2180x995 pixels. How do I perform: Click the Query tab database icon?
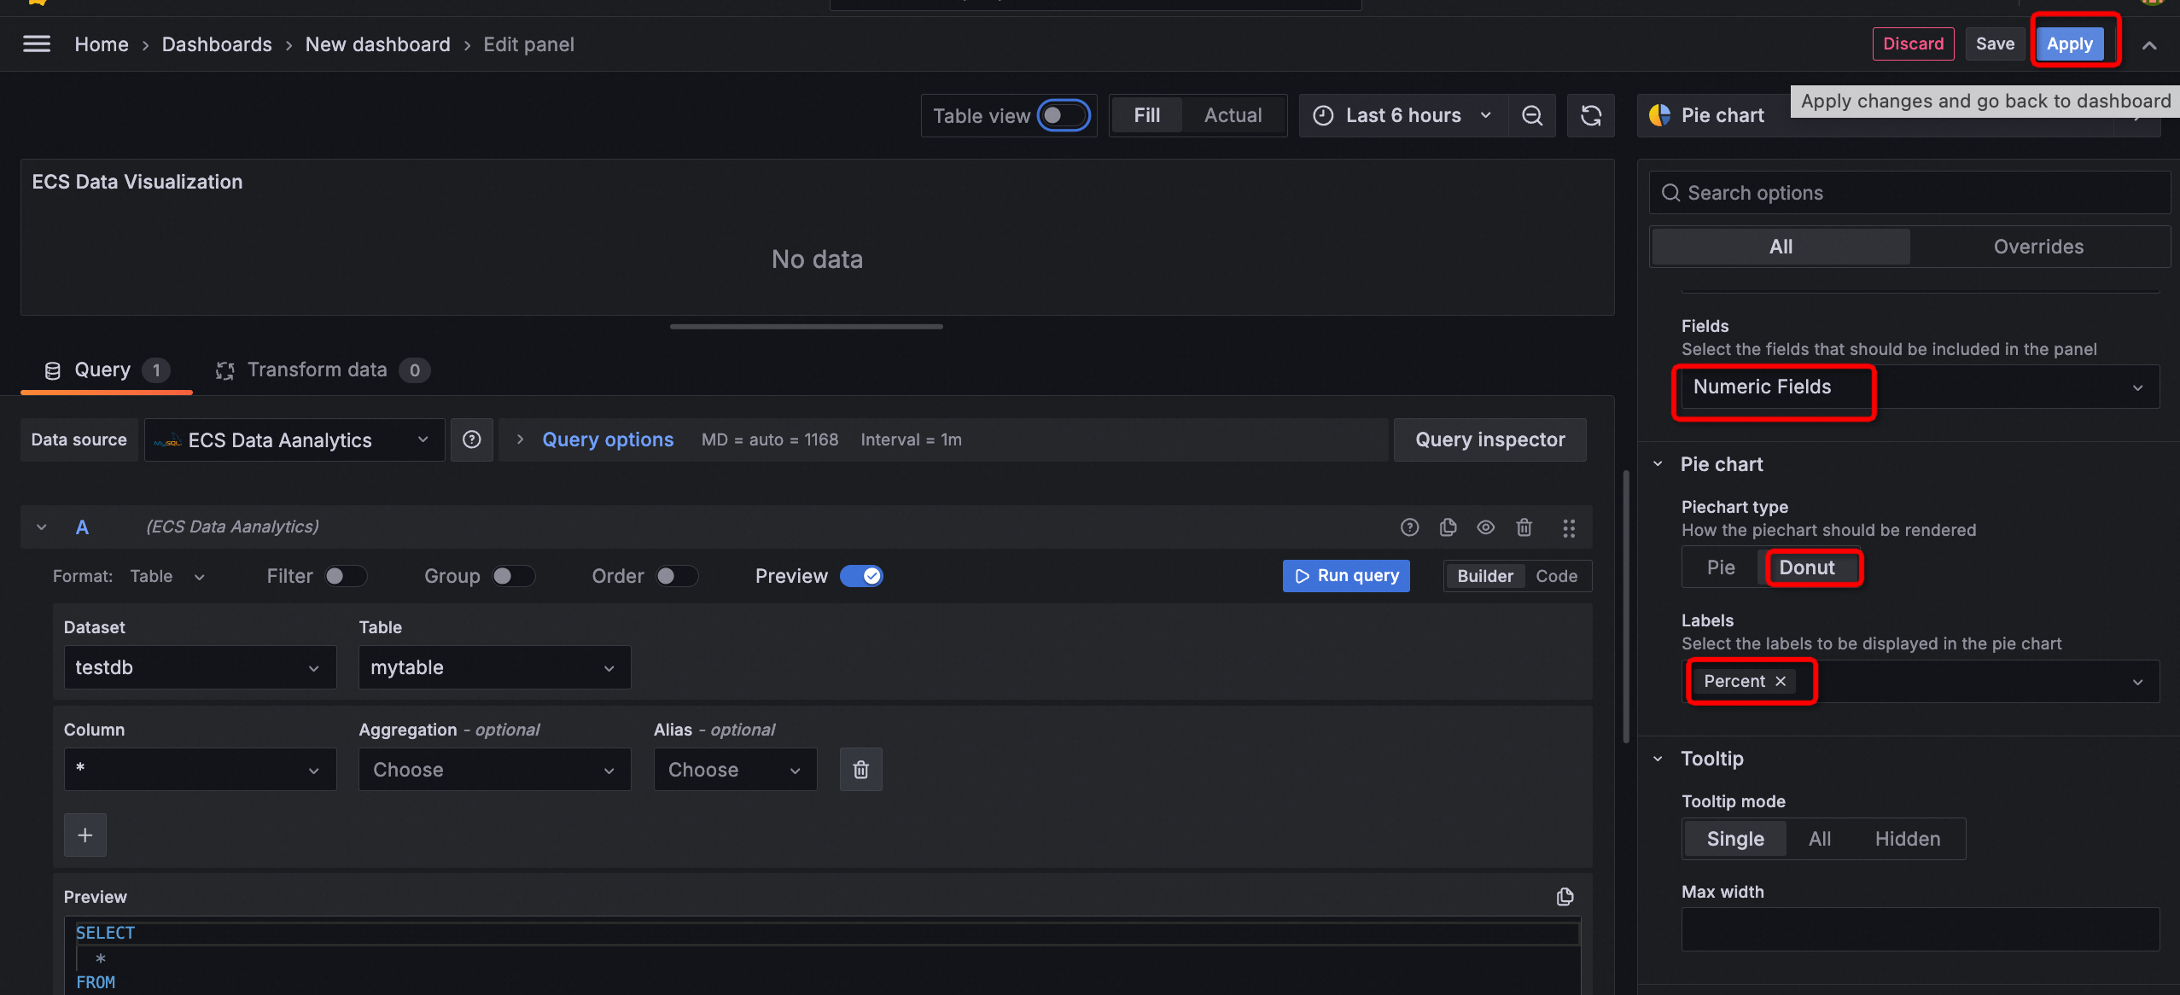click(52, 370)
